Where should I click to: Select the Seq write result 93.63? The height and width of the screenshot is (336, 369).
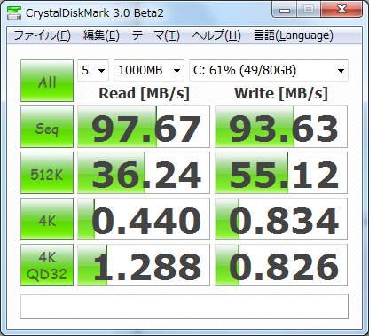281,127
